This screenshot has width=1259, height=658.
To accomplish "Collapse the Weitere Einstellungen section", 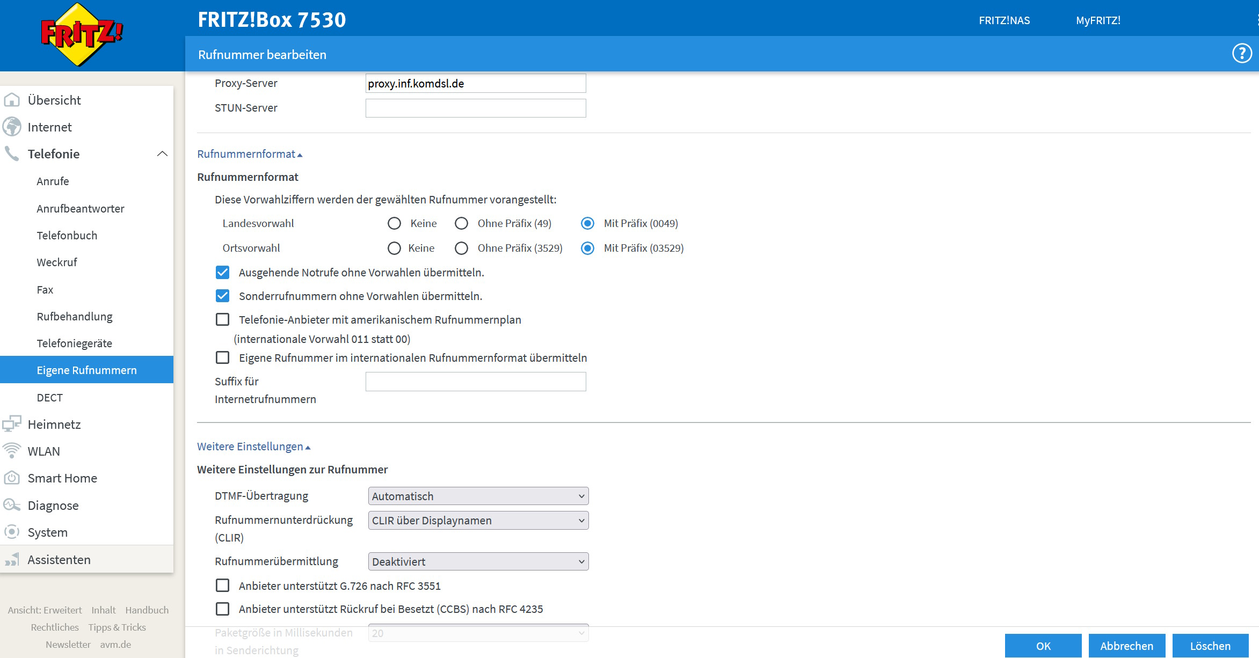I will (253, 447).
